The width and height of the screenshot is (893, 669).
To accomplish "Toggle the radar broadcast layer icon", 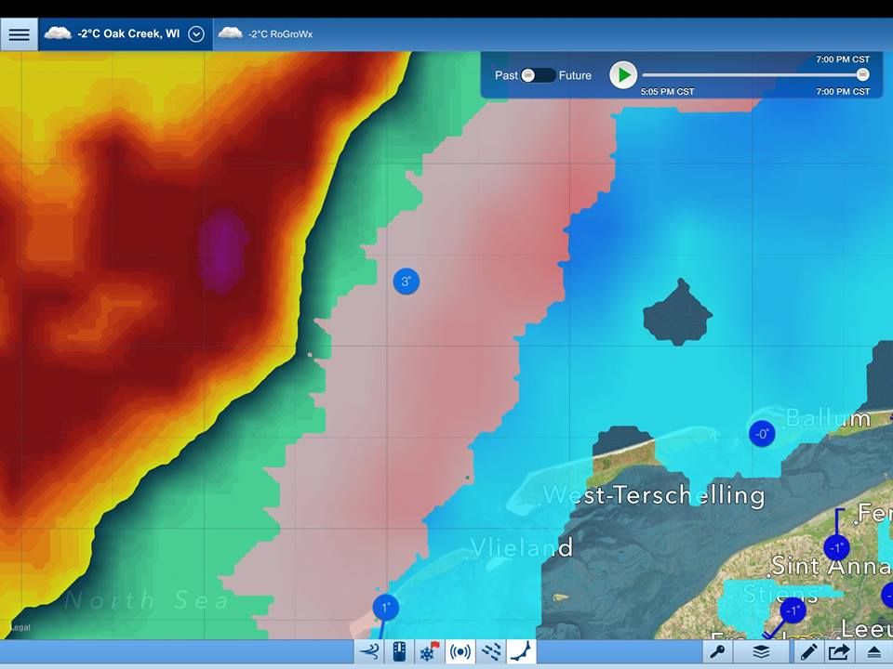I will [x=460, y=652].
